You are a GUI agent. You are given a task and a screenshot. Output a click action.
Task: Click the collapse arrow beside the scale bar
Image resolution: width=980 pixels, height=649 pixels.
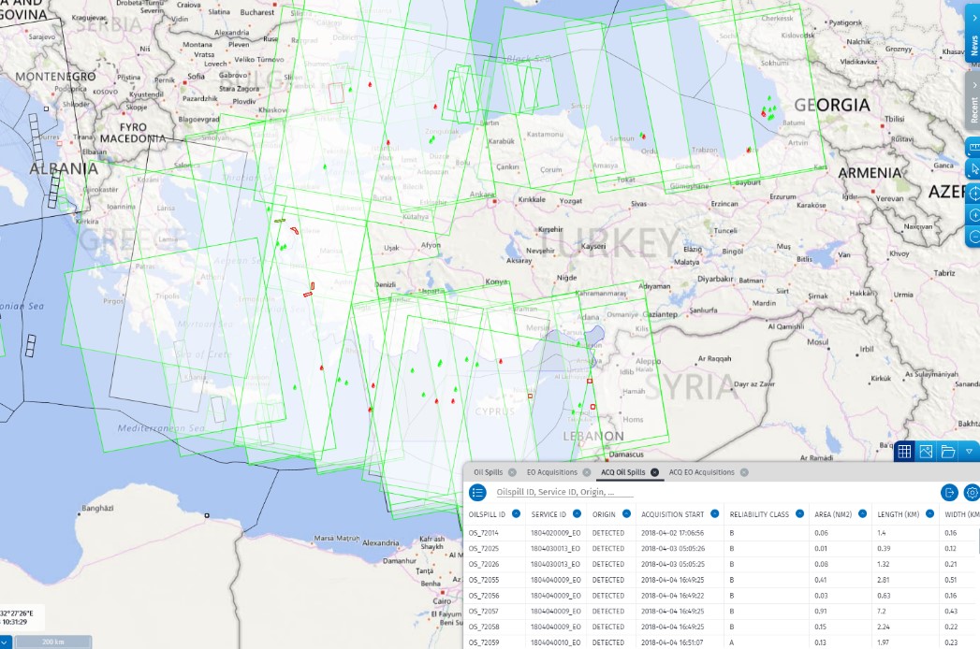5,642
